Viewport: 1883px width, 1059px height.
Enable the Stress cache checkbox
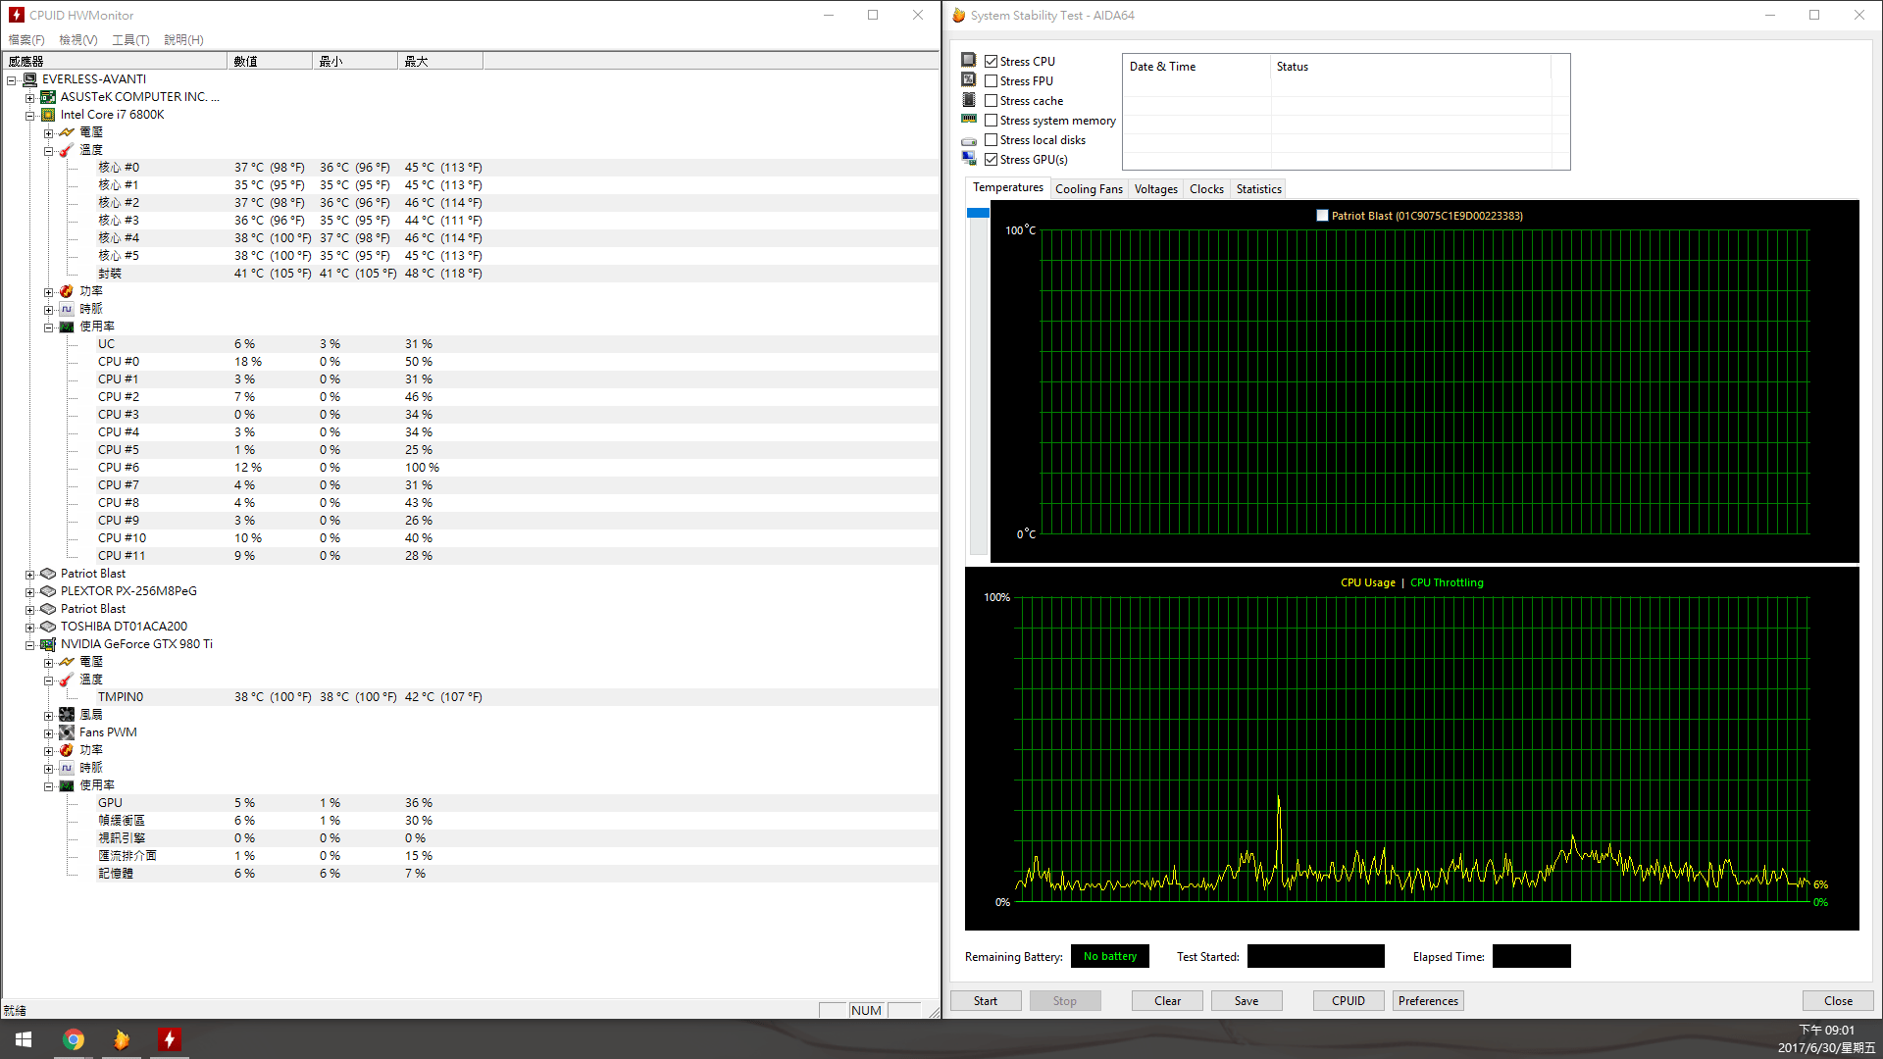(x=992, y=100)
